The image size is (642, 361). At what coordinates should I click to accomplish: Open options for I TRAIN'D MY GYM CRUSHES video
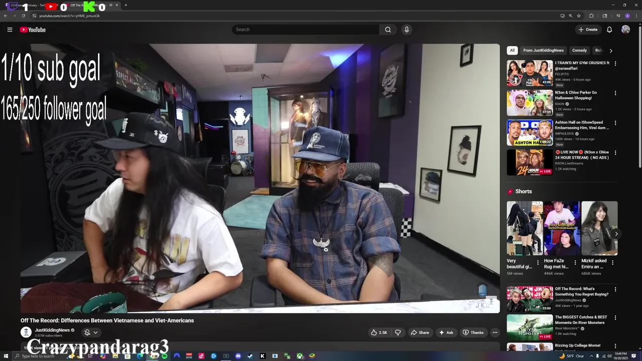(x=615, y=64)
